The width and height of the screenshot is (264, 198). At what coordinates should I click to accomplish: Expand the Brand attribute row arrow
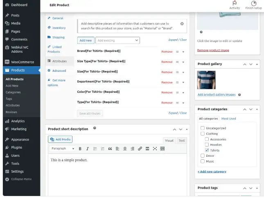tap(183, 52)
